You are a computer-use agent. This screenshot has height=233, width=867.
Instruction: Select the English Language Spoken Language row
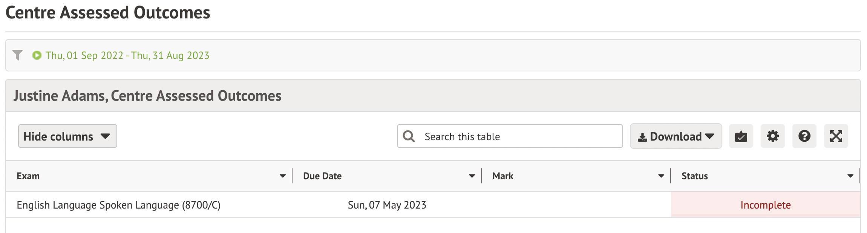(x=118, y=205)
